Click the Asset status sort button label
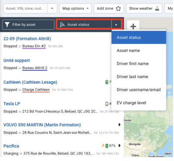174x161 pixels. click(x=78, y=25)
